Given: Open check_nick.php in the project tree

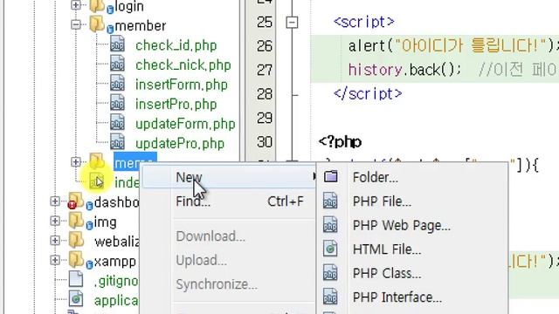Looking at the screenshot, I should (x=183, y=65).
